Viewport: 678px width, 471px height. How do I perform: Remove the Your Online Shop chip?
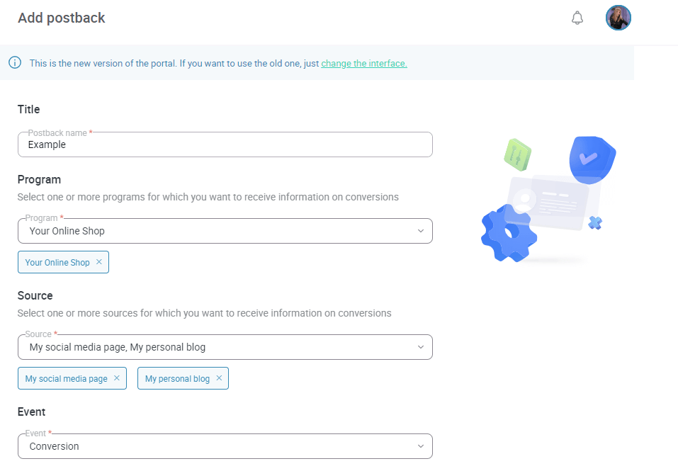[x=99, y=262]
